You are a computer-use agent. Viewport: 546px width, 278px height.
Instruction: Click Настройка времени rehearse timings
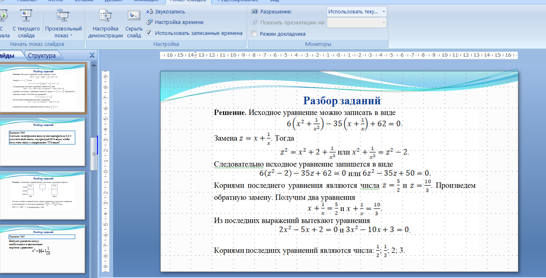tap(149, 22)
